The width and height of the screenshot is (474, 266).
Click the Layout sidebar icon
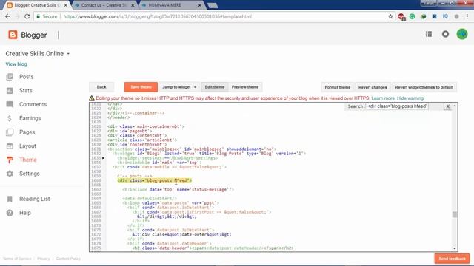pyautogui.click(x=10, y=146)
